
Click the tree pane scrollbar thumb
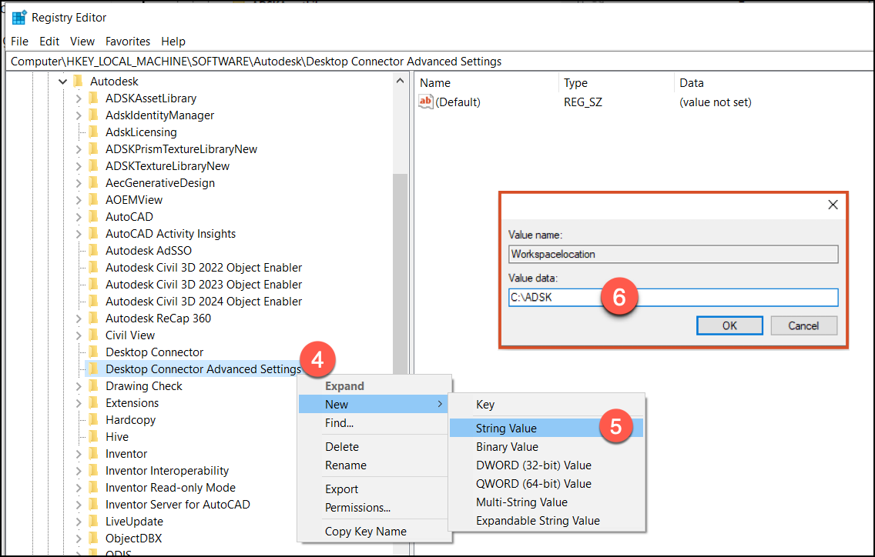400,273
